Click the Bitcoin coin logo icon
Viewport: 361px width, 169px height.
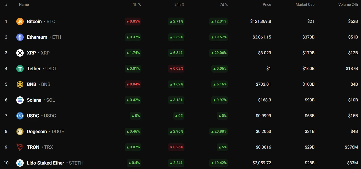20,21
